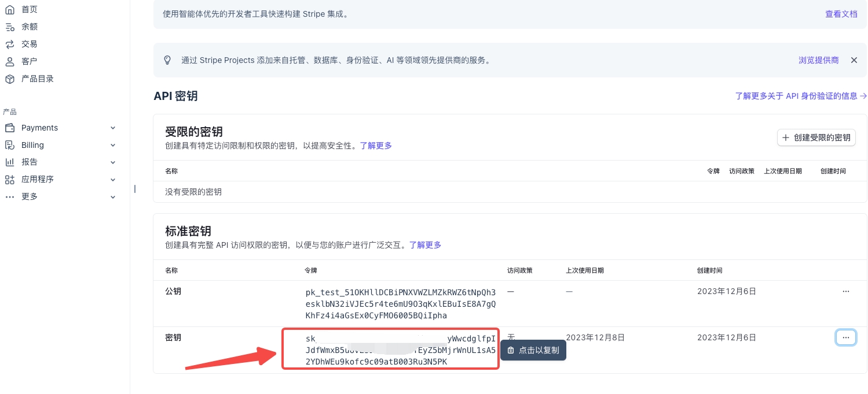This screenshot has height=394, width=868.
Task: Copy the secret key token starting with sk
Action: 401,350
